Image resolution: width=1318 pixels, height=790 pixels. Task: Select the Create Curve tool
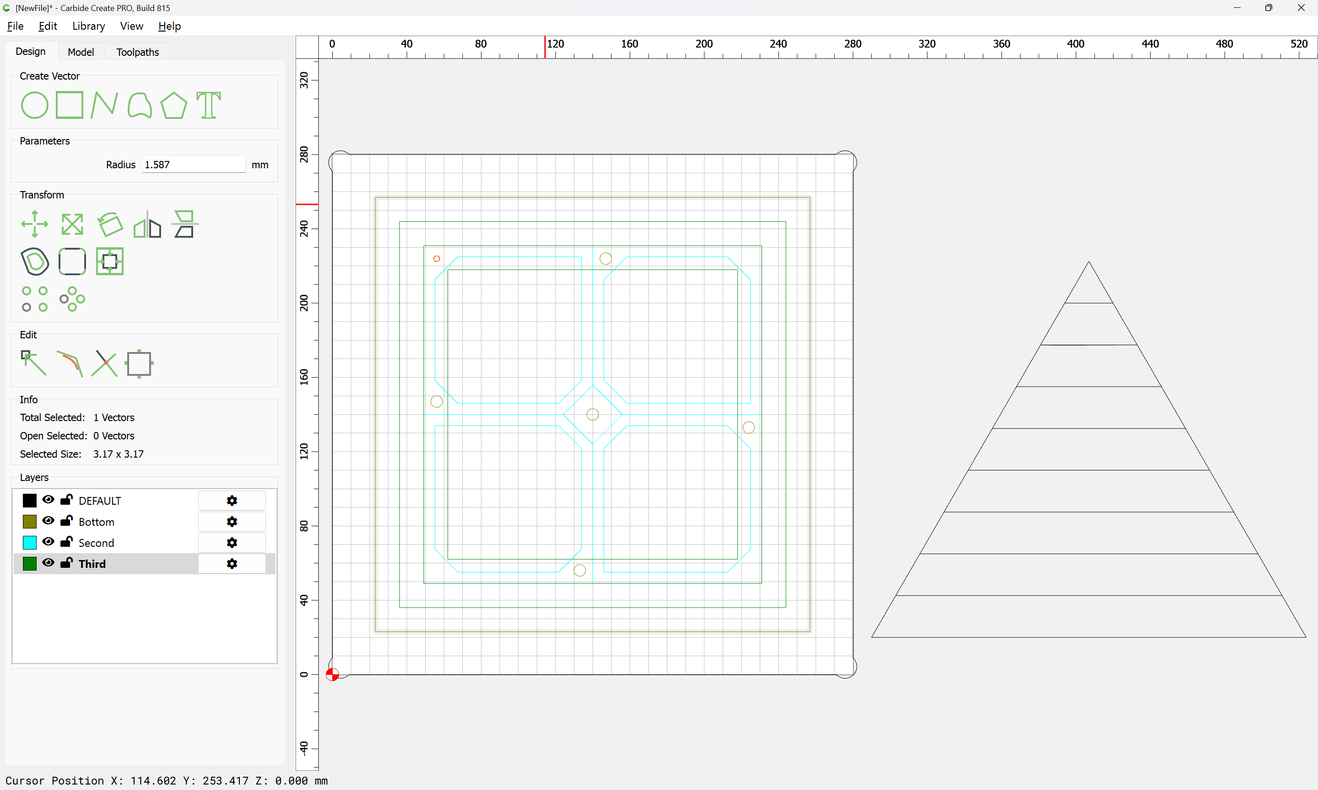click(140, 105)
